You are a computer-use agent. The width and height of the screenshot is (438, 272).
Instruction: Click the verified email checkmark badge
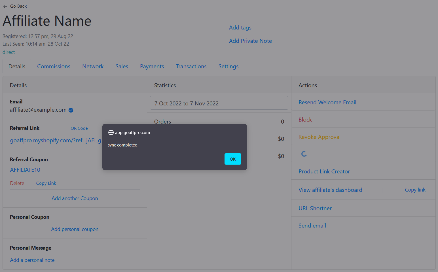pos(71,110)
